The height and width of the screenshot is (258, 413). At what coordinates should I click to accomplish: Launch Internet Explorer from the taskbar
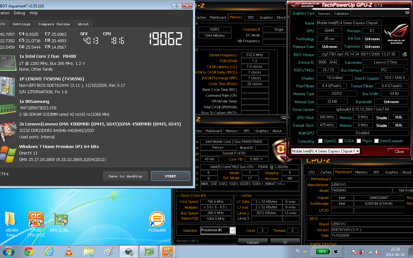(49, 251)
